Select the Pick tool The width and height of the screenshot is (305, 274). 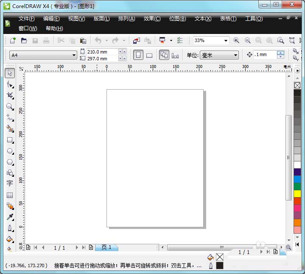10,73
